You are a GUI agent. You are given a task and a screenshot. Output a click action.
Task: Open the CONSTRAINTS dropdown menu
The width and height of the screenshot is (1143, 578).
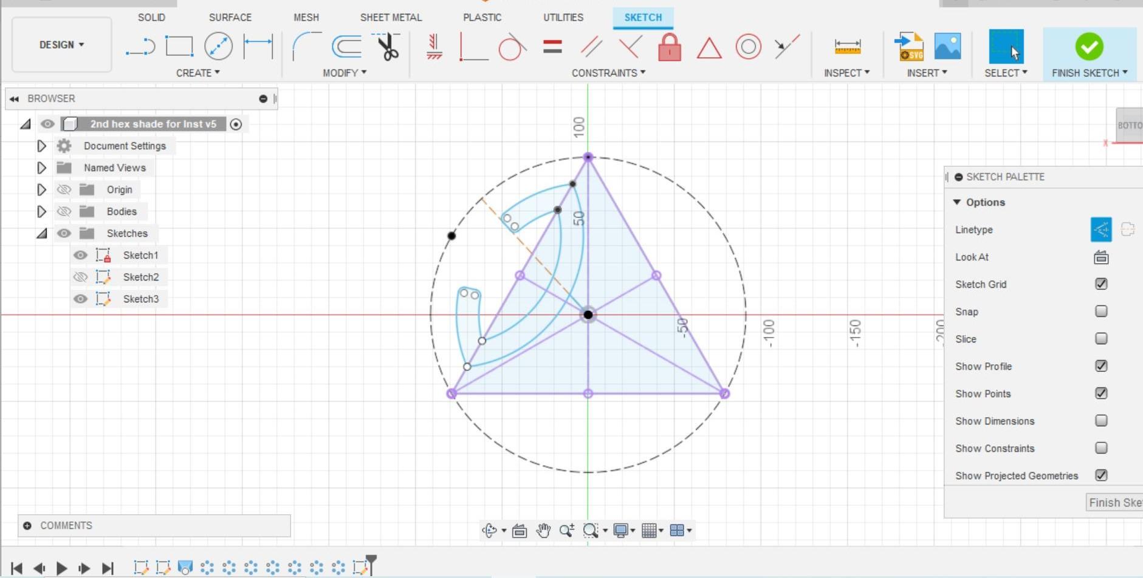click(608, 73)
